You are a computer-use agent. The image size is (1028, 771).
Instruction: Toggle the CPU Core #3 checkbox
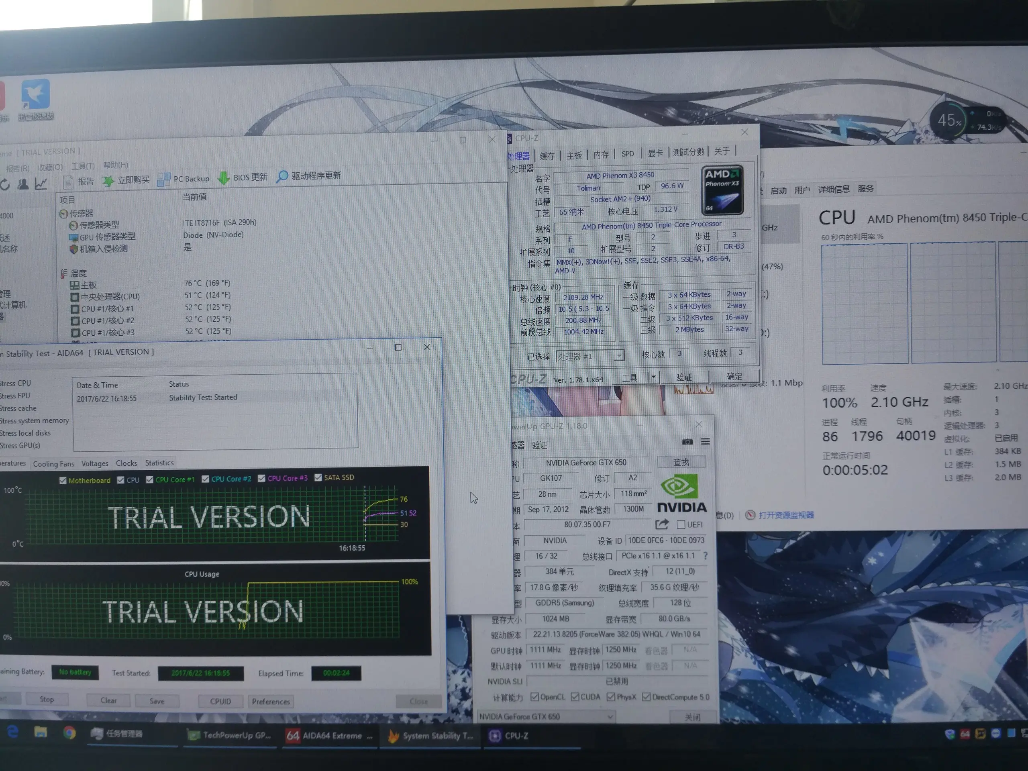tap(262, 478)
